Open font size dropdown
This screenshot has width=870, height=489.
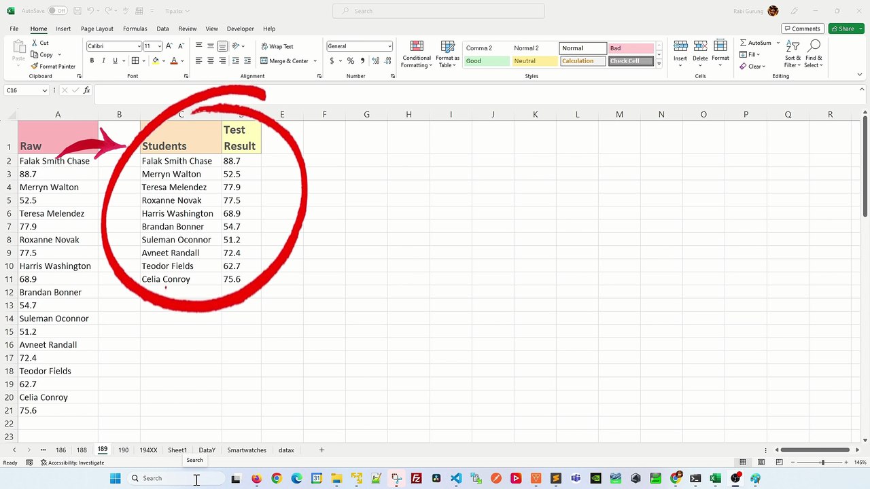(x=160, y=46)
